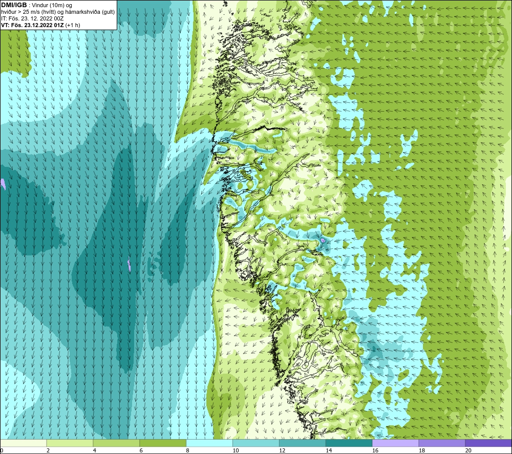Screen dimensions: 512x454
Task: Click the 16–18 m/s light purple legend swatch
Action: click(x=395, y=443)
